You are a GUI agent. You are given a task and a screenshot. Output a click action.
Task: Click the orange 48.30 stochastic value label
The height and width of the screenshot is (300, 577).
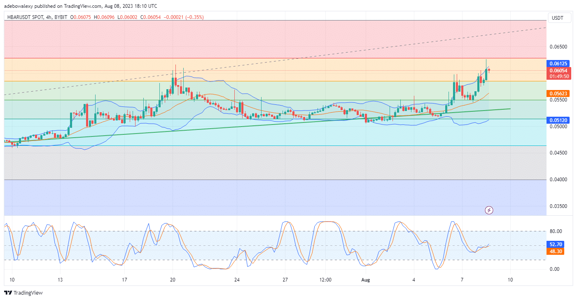coord(556,251)
